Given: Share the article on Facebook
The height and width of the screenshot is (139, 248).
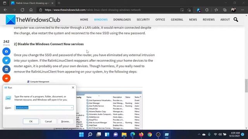Looking at the screenshot, I should point(6,51).
